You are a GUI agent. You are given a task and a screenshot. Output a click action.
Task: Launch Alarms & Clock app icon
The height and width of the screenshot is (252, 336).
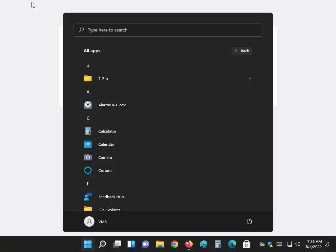point(88,105)
